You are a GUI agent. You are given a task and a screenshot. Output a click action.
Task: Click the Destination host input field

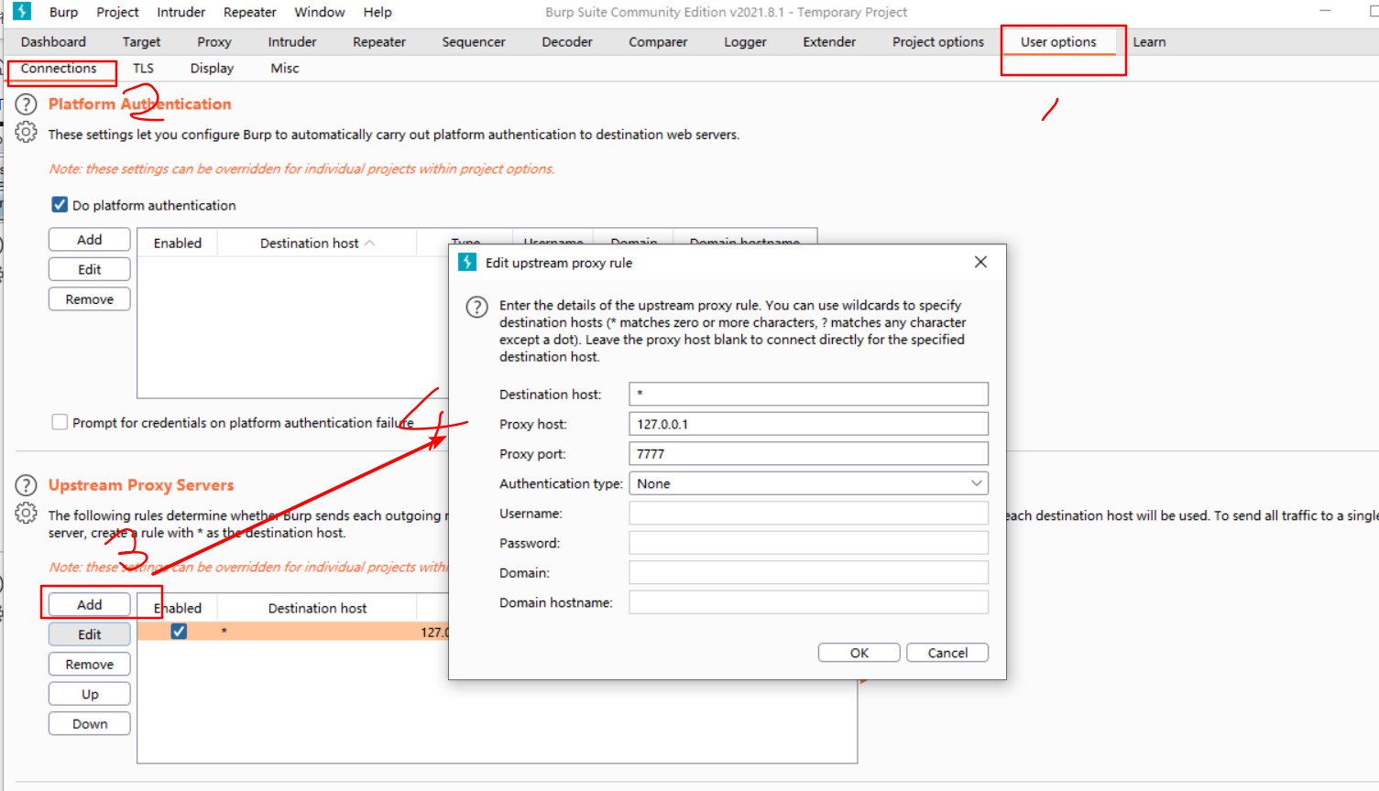pos(808,394)
